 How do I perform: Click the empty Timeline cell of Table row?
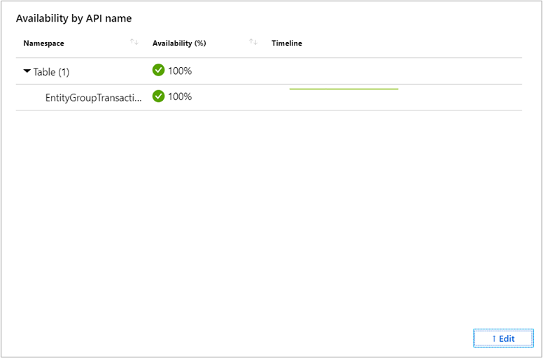point(392,71)
